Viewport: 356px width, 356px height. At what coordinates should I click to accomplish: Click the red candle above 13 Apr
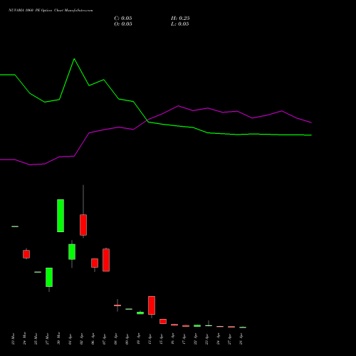click(x=152, y=305)
